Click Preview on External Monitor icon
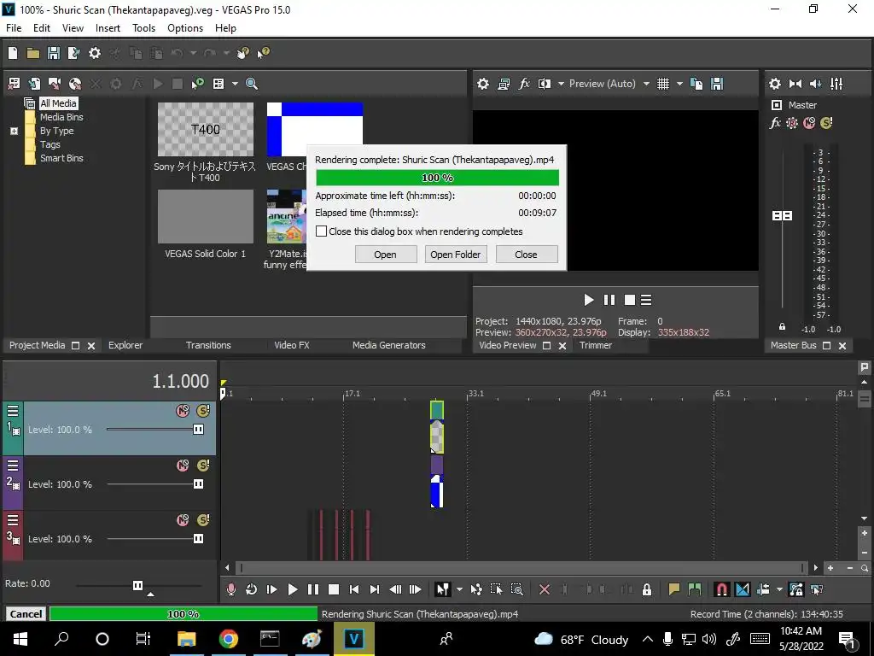 (x=504, y=84)
